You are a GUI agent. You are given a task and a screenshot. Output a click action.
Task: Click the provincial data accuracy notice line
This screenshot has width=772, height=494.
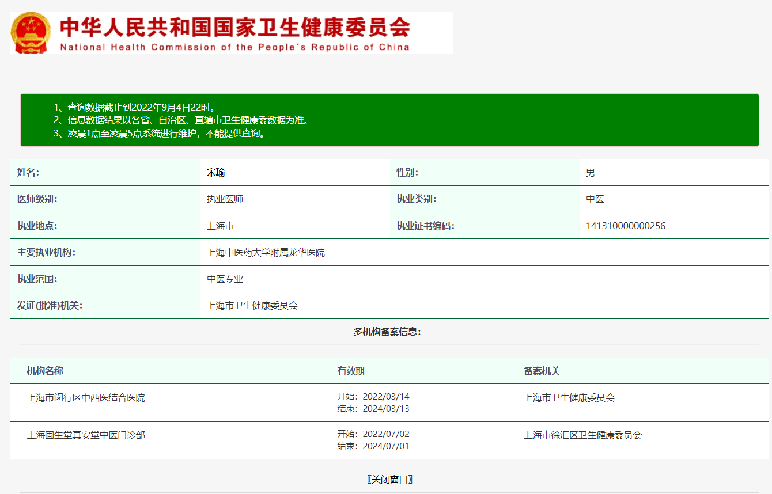pyautogui.click(x=181, y=120)
